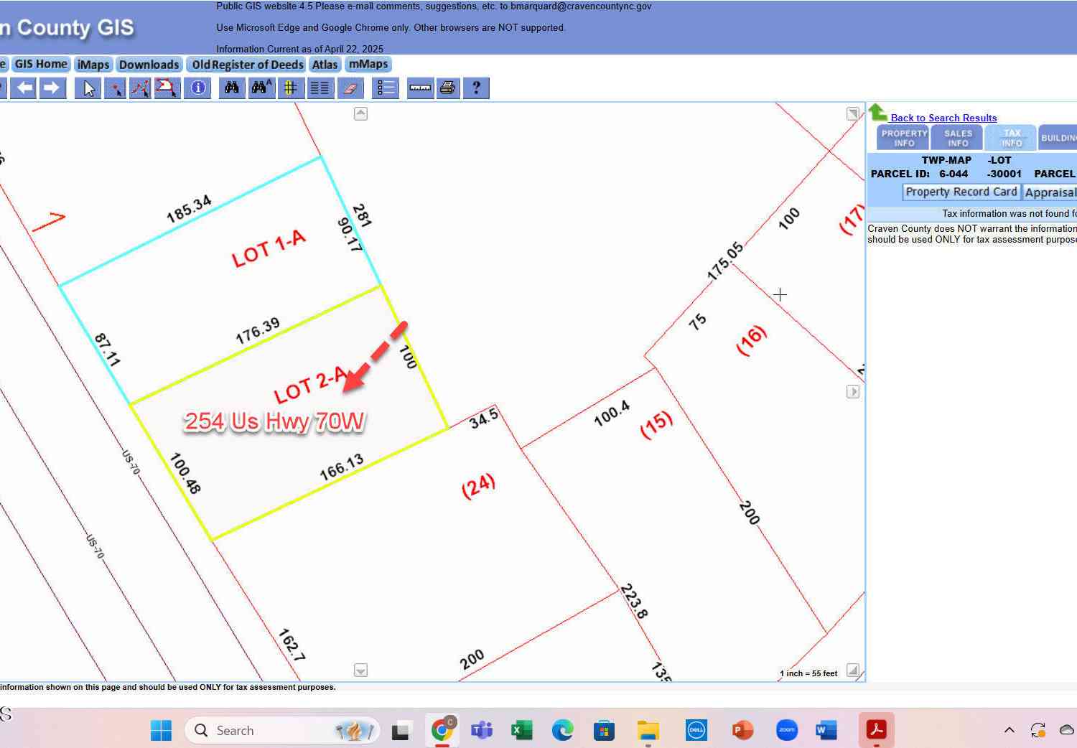Click LOT 2-A parcel label

(x=311, y=385)
